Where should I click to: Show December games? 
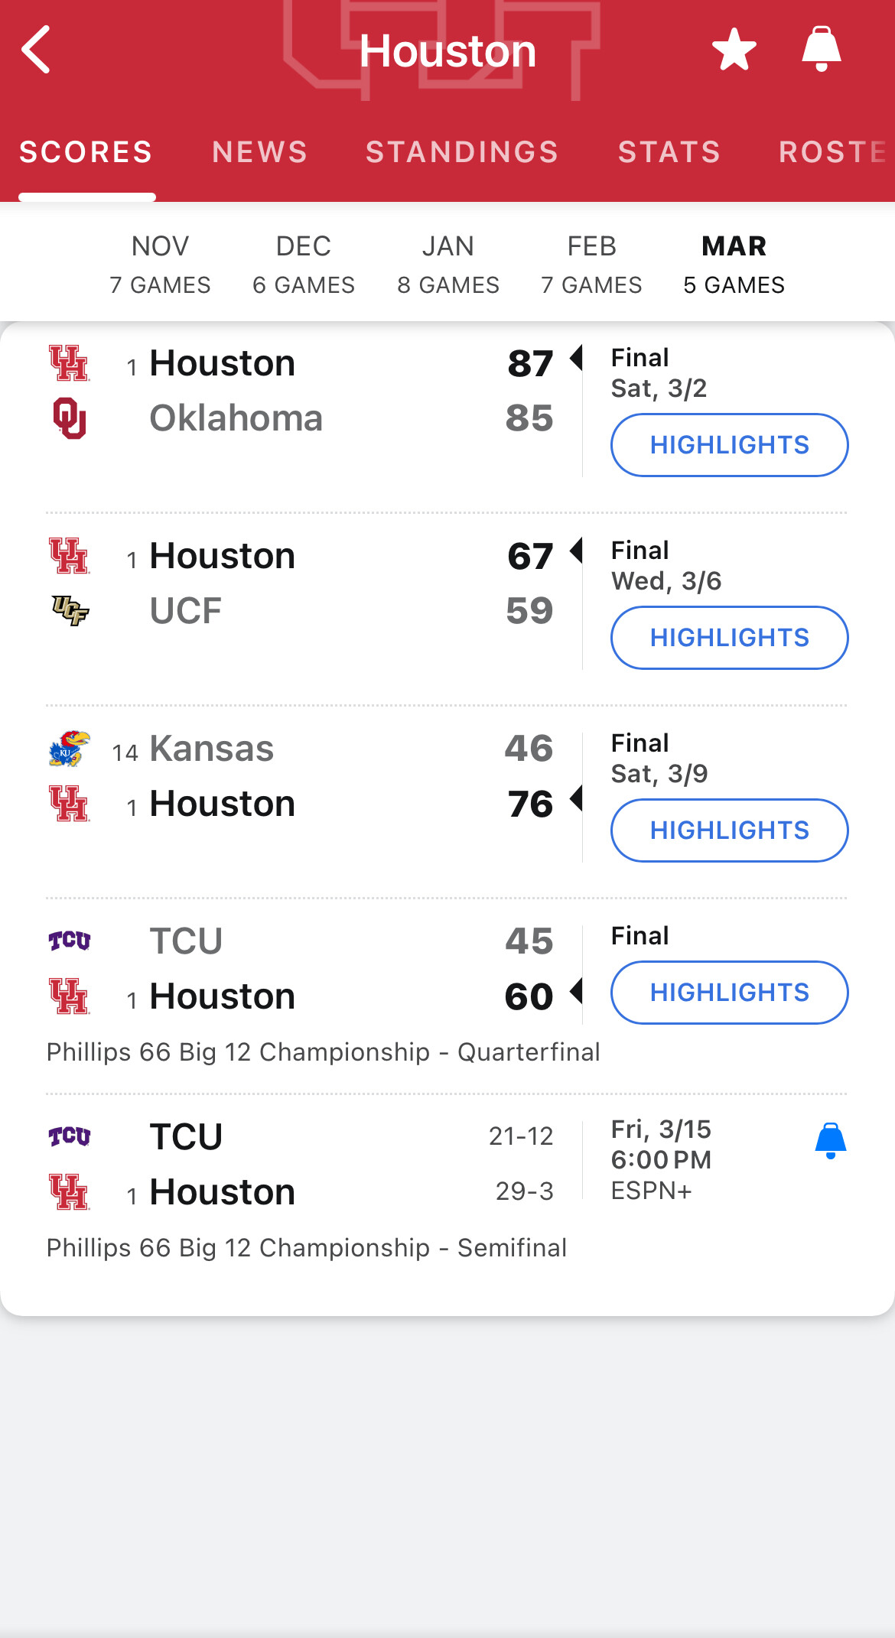pyautogui.click(x=304, y=265)
